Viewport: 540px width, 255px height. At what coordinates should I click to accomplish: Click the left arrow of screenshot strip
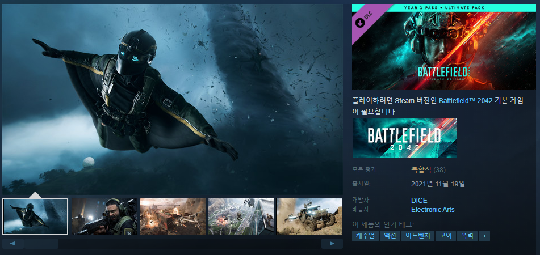click(x=12, y=244)
